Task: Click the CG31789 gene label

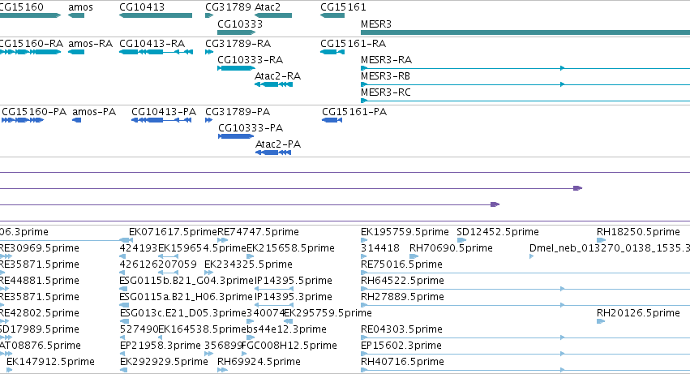Action: click(x=228, y=7)
